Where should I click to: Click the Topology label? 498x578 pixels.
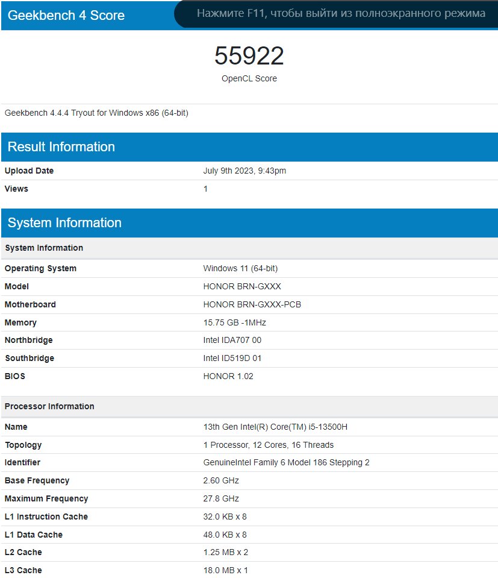coord(23,445)
